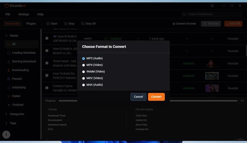This screenshot has height=143, width=247.
Task: Check the 'How I'd Build A JOB' second row checkbox
Action: [x=47, y=51]
